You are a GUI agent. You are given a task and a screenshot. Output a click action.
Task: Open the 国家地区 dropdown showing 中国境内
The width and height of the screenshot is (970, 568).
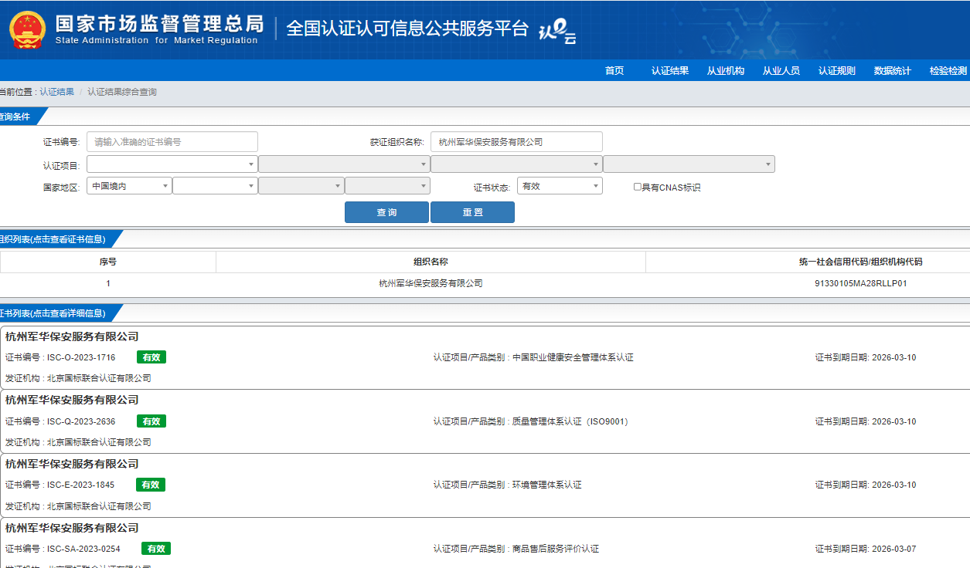click(x=129, y=186)
